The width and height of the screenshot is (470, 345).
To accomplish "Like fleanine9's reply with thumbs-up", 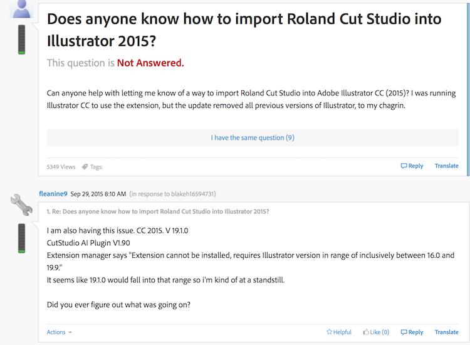I will click(x=366, y=332).
